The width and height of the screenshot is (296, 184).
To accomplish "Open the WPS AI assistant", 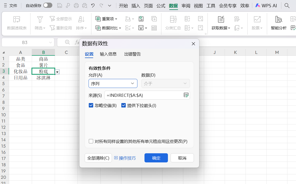I will tap(266, 5).
